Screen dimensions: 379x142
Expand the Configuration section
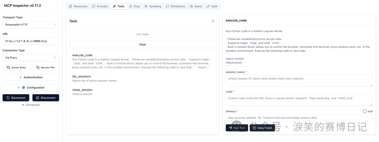31,88
